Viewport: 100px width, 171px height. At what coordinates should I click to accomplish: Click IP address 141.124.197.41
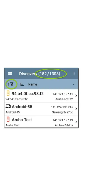coord(63,94)
